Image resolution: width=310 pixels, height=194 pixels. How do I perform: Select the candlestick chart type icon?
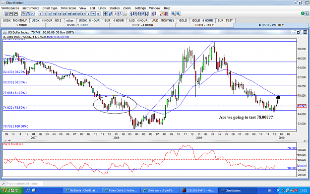click(23, 14)
